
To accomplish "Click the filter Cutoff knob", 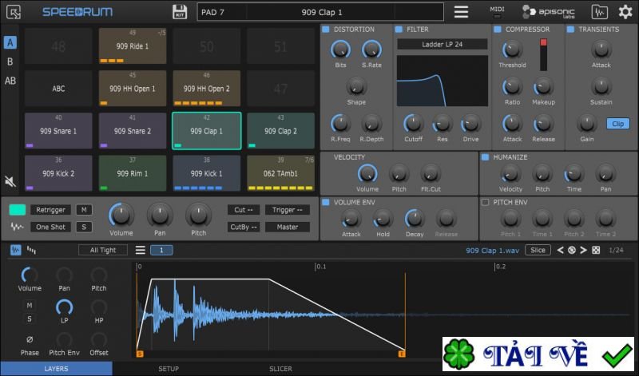I will [413, 123].
